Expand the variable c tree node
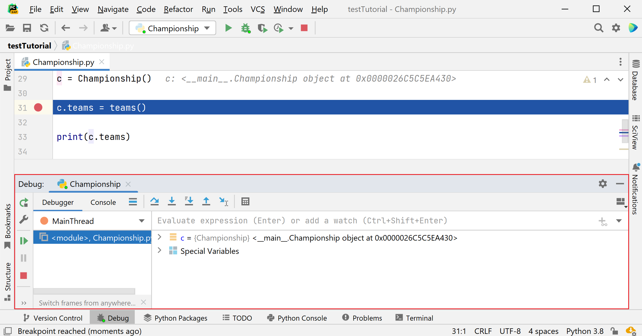 tap(159, 237)
